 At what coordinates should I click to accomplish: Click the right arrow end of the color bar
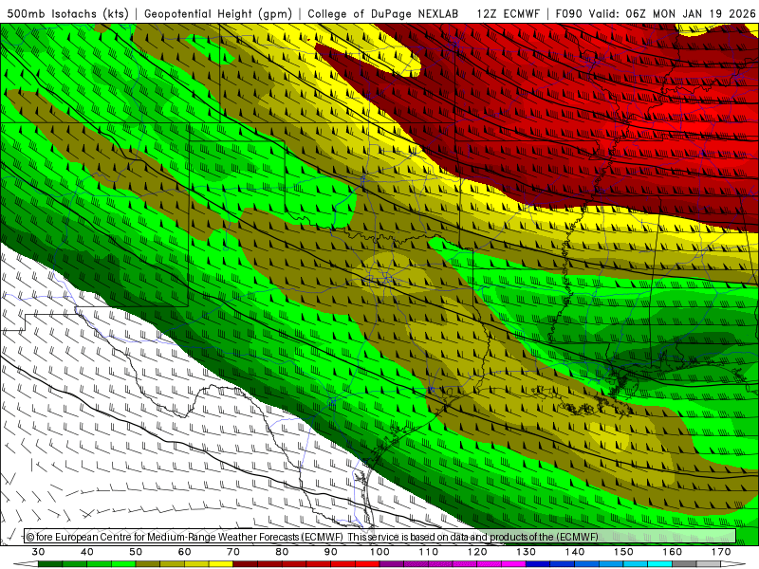pos(733,564)
